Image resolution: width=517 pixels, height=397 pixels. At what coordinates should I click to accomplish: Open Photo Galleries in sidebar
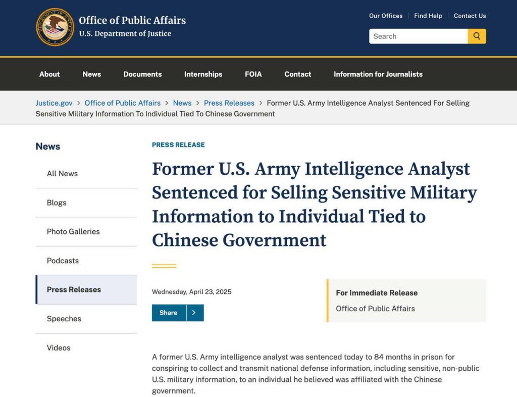pos(73,232)
